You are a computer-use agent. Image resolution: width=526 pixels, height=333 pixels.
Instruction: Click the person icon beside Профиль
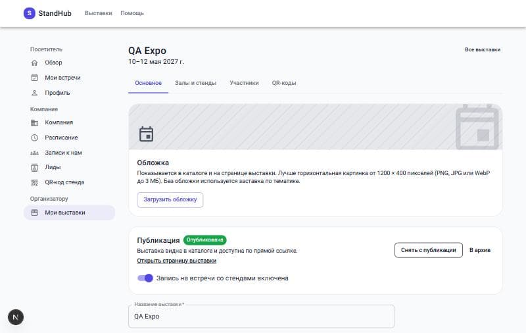pos(35,93)
